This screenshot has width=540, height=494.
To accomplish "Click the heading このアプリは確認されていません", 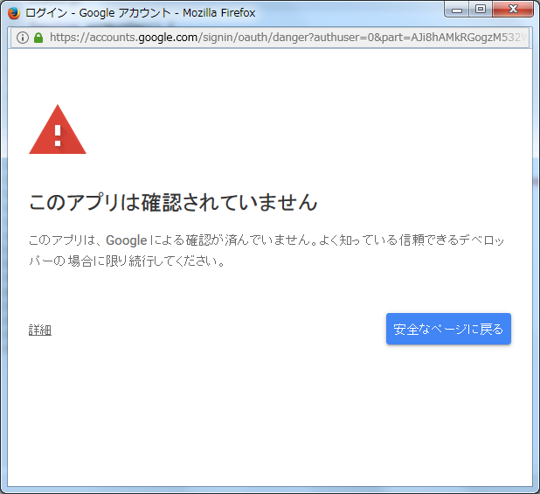I will pos(173,202).
